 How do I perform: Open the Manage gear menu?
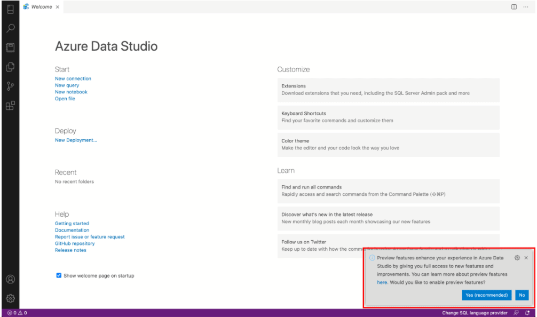[11, 298]
